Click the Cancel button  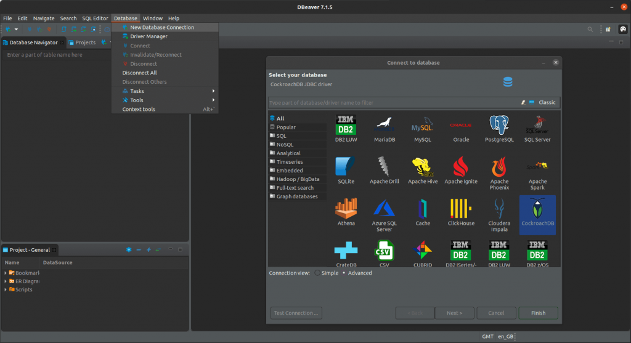click(x=496, y=313)
